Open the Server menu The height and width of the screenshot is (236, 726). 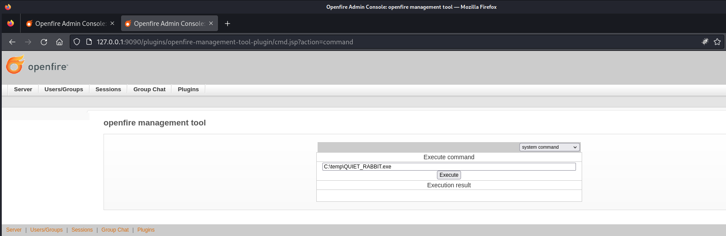coord(23,89)
